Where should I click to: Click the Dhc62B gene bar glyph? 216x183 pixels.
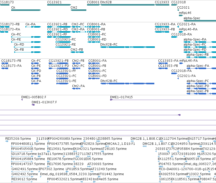(x=127, y=5)
